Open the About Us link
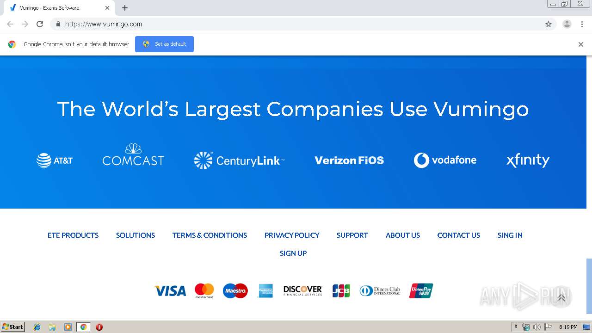The image size is (592, 333). [403, 235]
